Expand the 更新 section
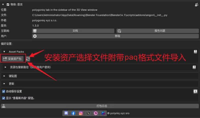 pyautogui.click(x=4, y=84)
